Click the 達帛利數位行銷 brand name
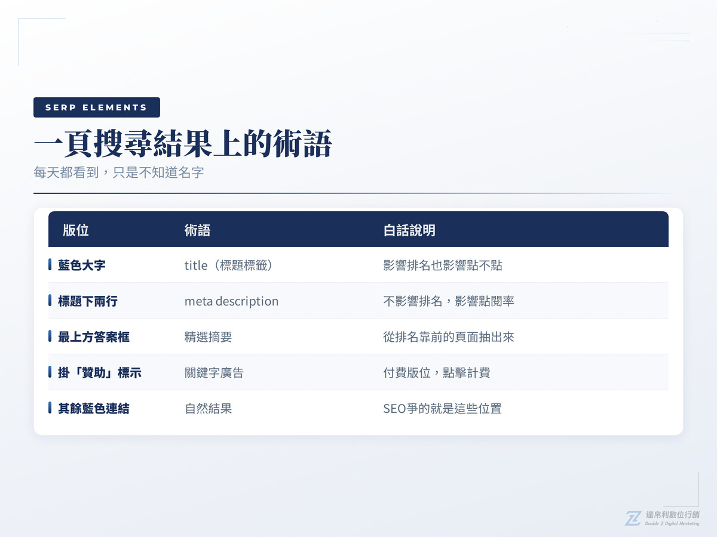Image resolution: width=717 pixels, height=537 pixels. (673, 515)
